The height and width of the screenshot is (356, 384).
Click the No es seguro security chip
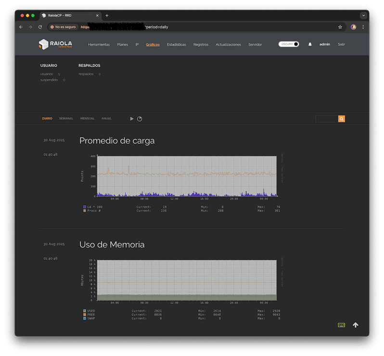tap(63, 27)
